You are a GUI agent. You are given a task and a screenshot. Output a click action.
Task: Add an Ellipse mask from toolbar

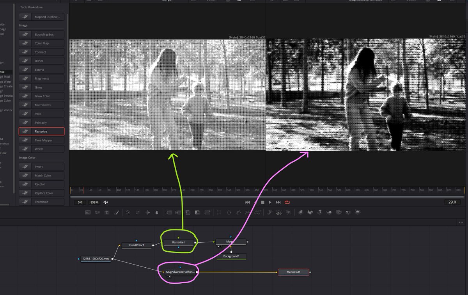coord(229,212)
